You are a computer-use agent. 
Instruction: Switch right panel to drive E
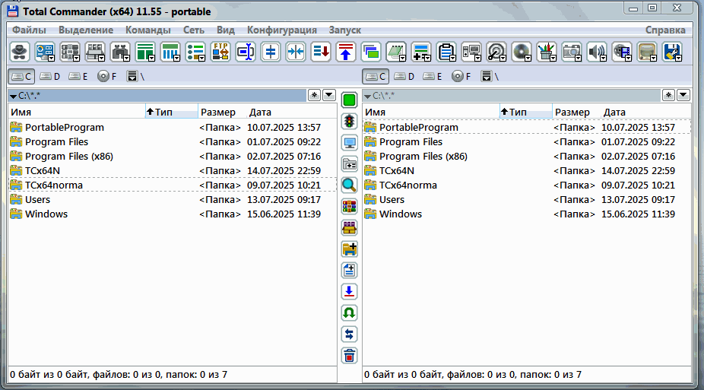[x=433, y=76]
